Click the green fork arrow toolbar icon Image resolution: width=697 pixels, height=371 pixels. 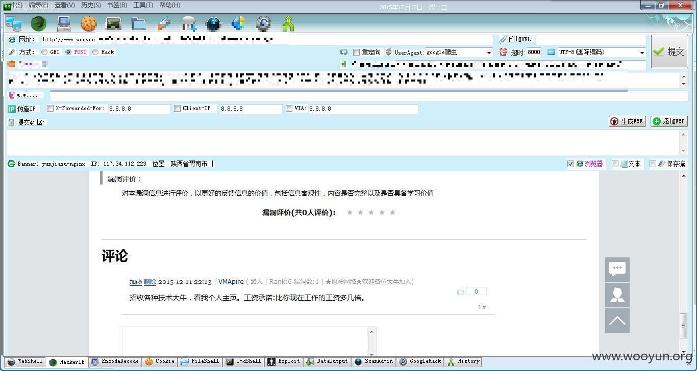click(x=288, y=23)
